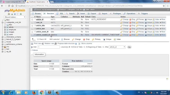Bookmark this page with star icon
Image resolution: width=170 pixels, height=95 pixels.
pos(164,6)
